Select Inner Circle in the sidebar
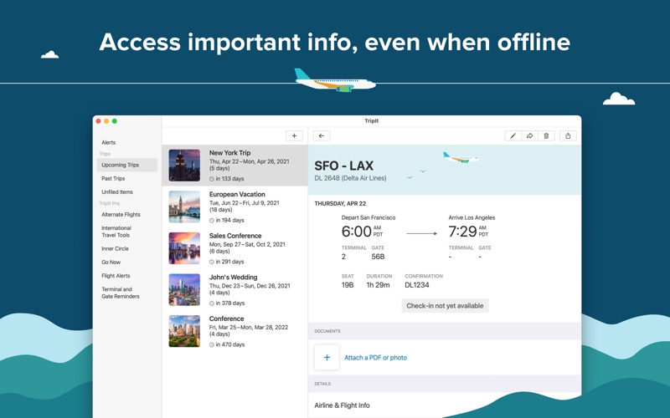The image size is (670, 418). pos(115,248)
